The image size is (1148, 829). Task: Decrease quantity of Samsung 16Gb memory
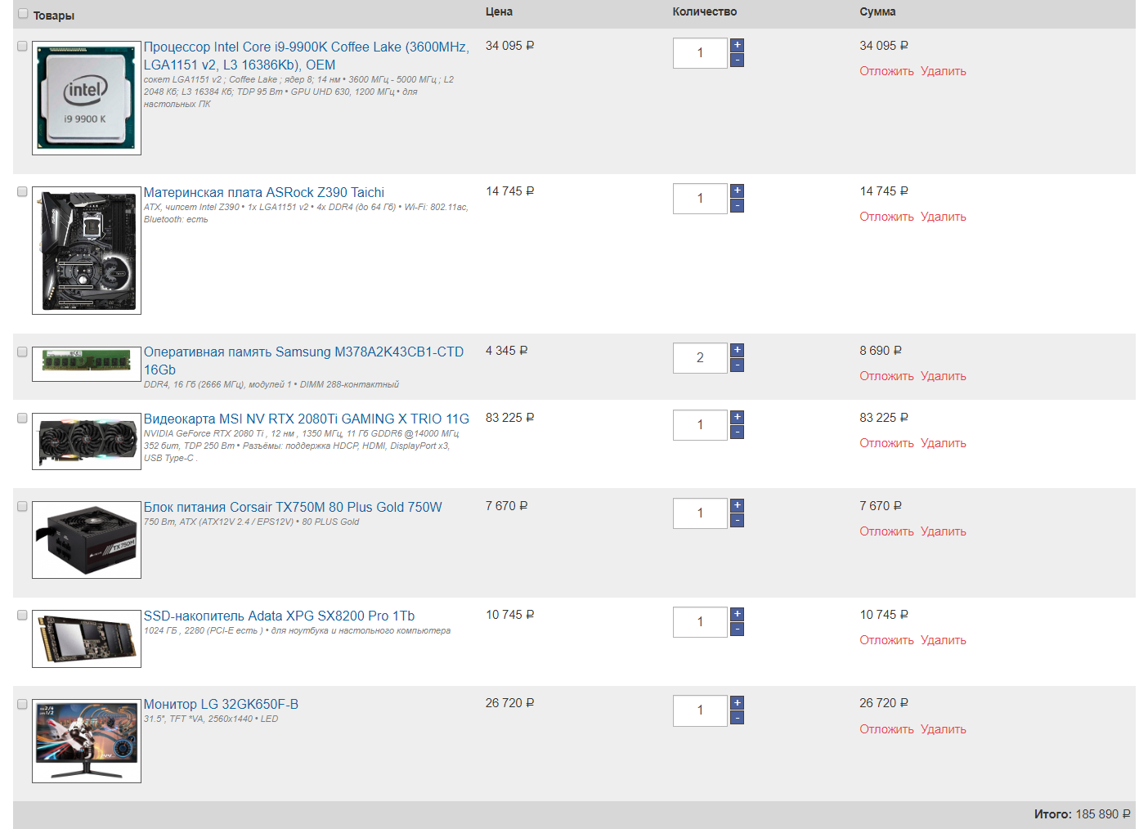click(x=737, y=365)
